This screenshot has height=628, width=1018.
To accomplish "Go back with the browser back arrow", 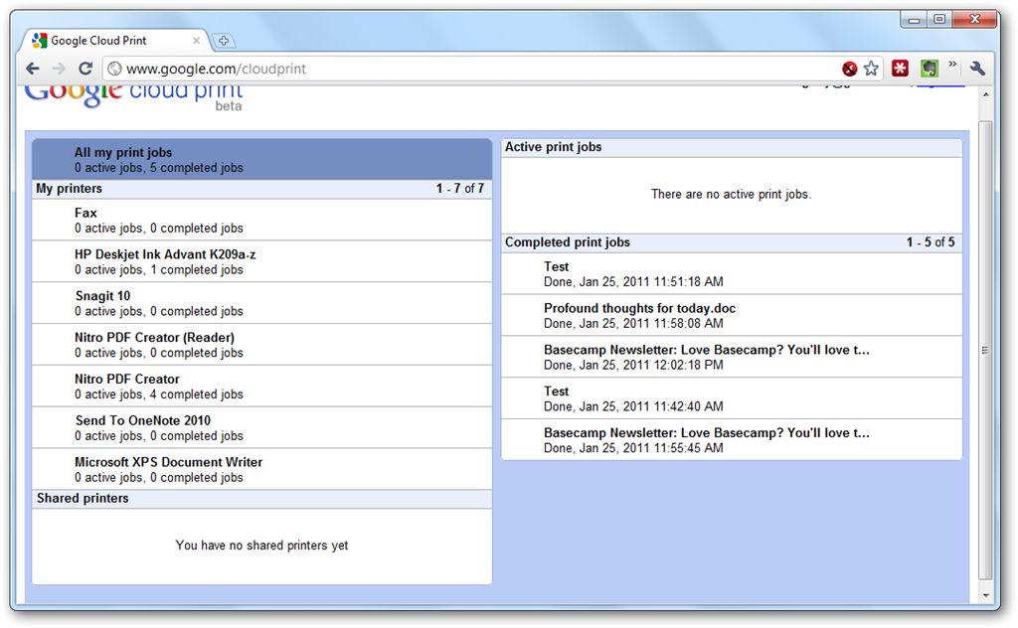I will (x=33, y=69).
